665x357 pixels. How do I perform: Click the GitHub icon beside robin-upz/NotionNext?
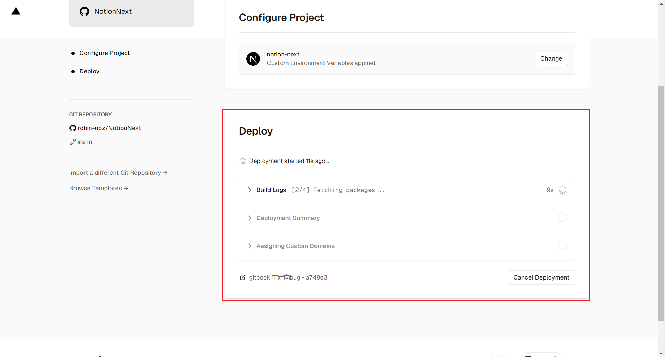point(73,128)
